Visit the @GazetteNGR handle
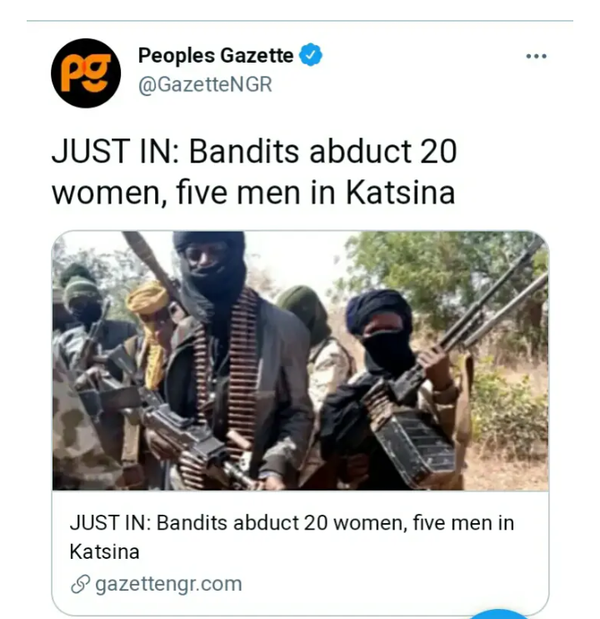The height and width of the screenshot is (619, 600). coord(205,84)
